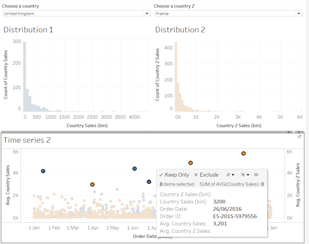Screen dimensions: 309x244
Task: Click the 'Country 2 Sales (bin)' axis label
Action: pyautogui.click(x=238, y=125)
